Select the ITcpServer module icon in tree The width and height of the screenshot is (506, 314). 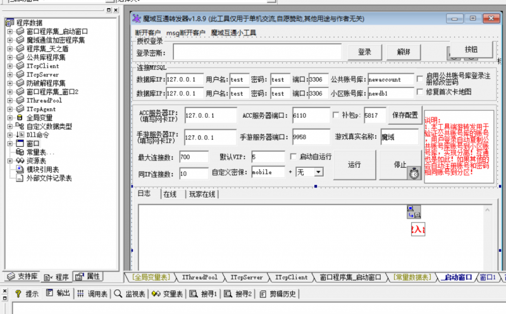20,74
